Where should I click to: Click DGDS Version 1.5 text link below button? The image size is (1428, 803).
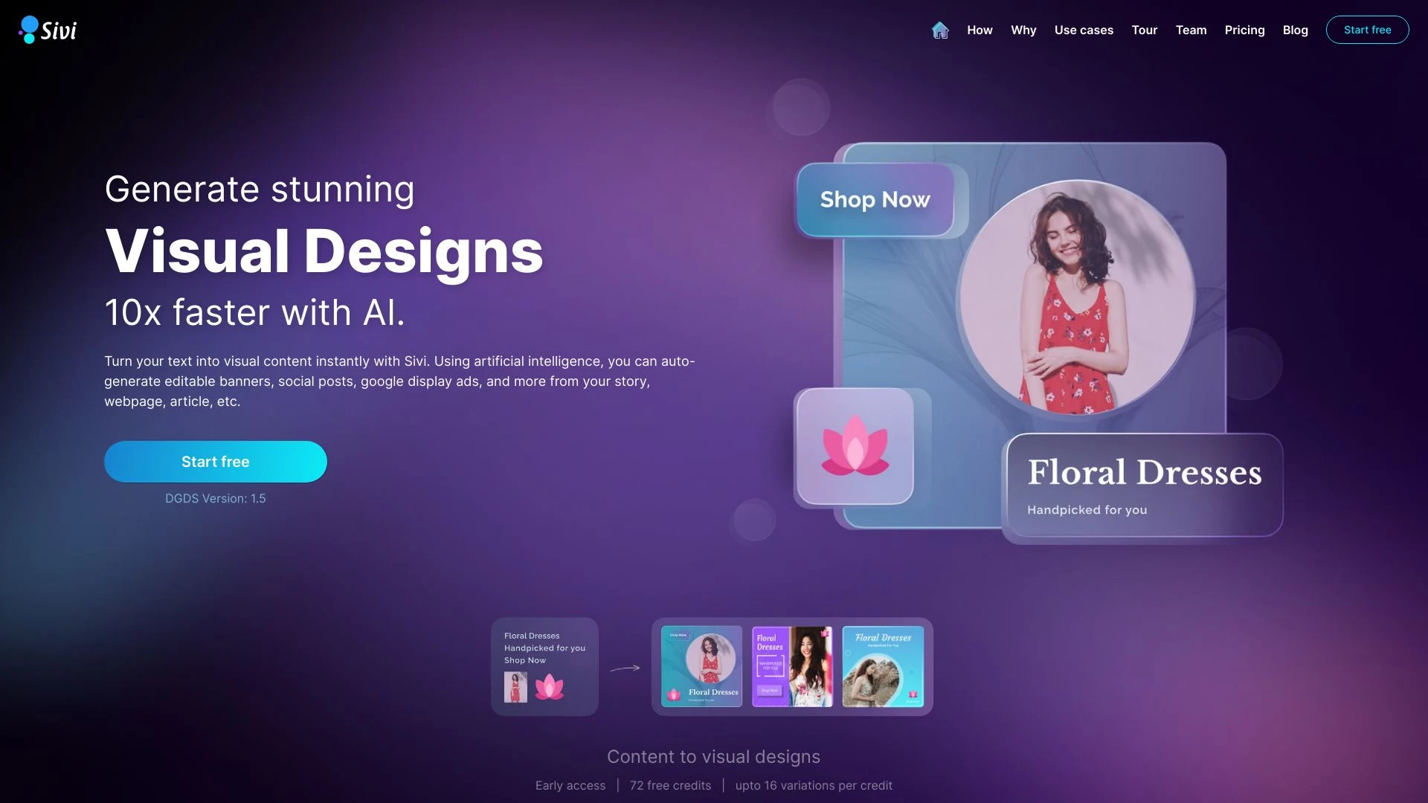(x=216, y=499)
